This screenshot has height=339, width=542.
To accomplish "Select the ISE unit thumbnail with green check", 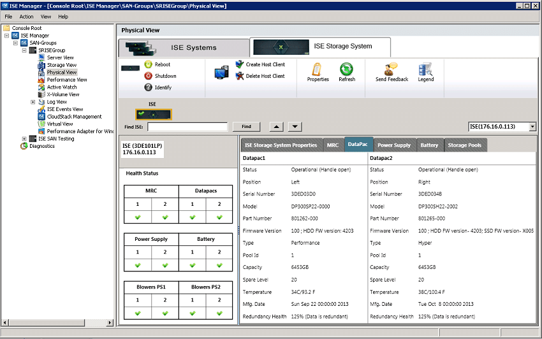I will click(x=154, y=115).
